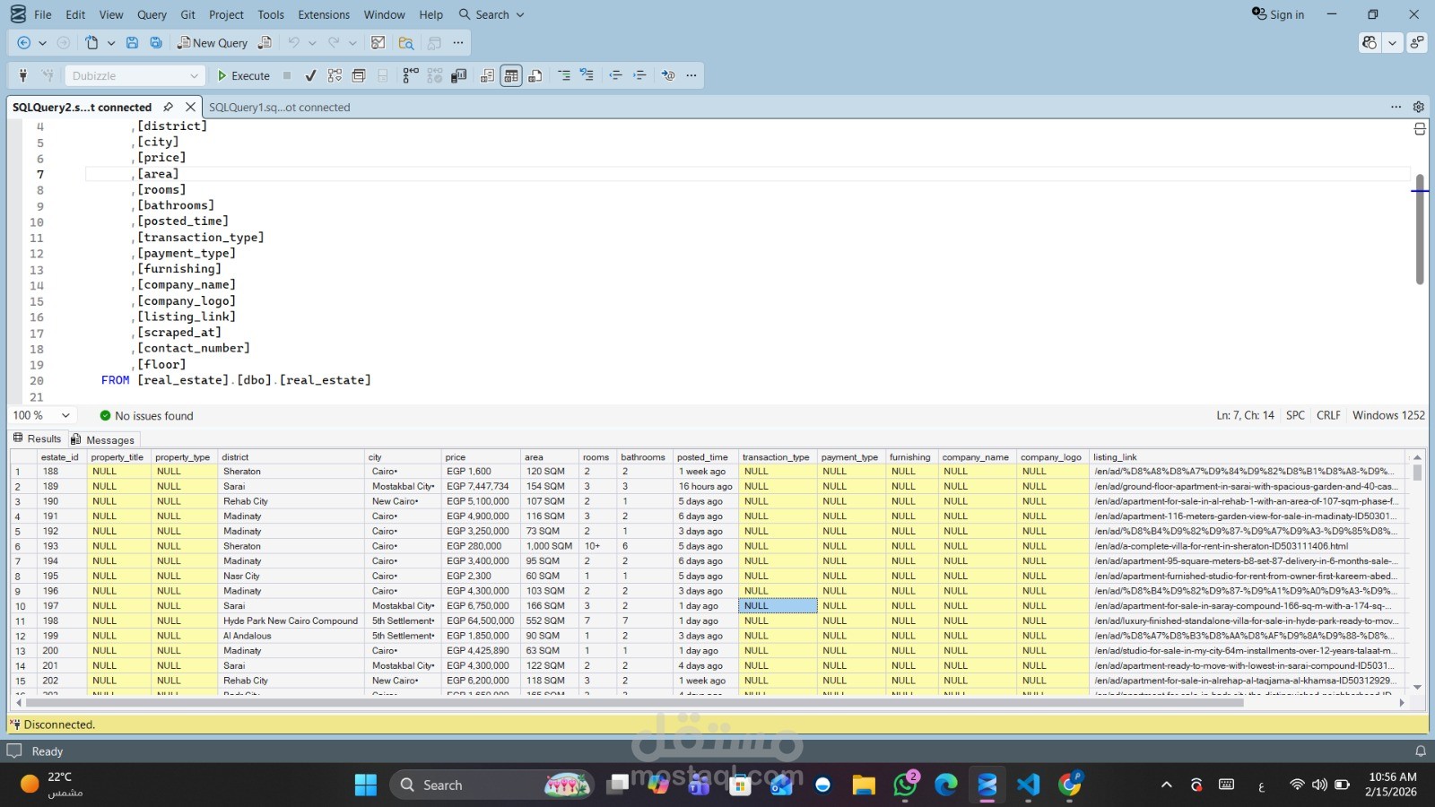Switch to SQLQuery1.sql tab
This screenshot has width=1435, height=807.
point(279,107)
